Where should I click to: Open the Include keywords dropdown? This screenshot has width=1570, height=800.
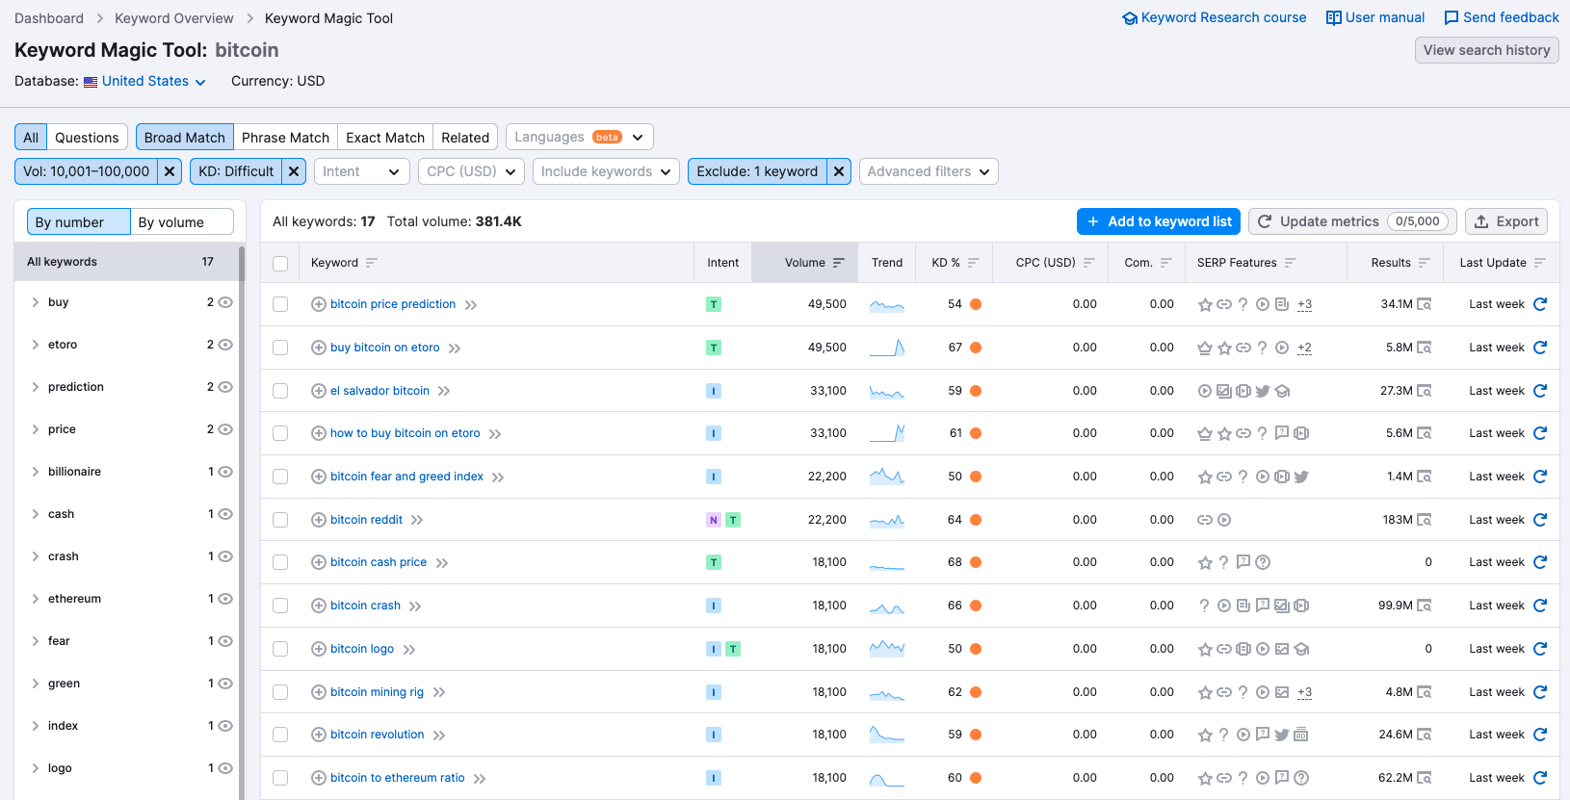coord(606,171)
